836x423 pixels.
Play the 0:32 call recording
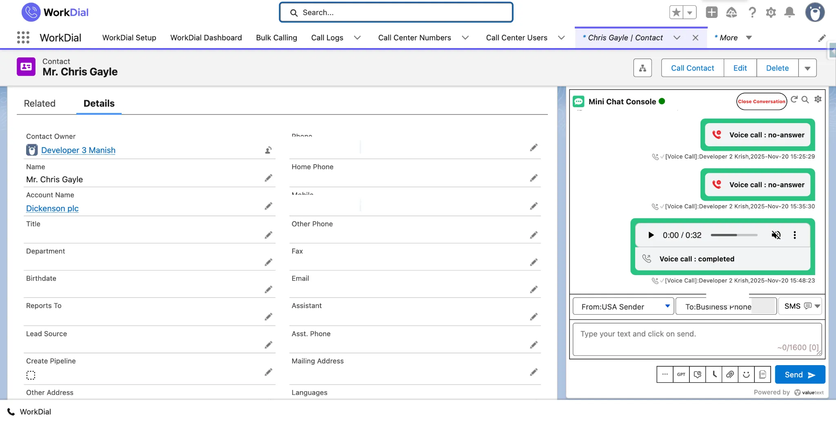651,235
